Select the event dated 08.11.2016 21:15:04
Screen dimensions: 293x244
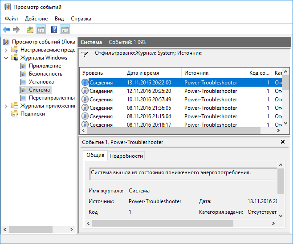point(181,116)
